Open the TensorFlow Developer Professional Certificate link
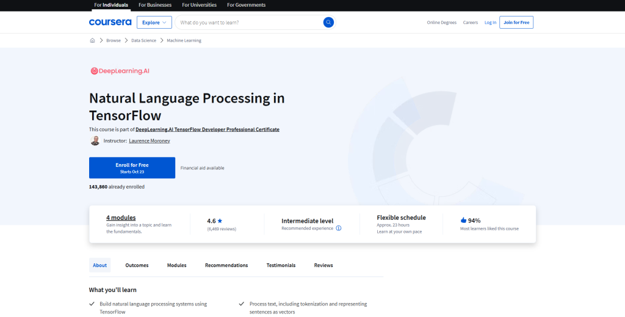 (208, 129)
